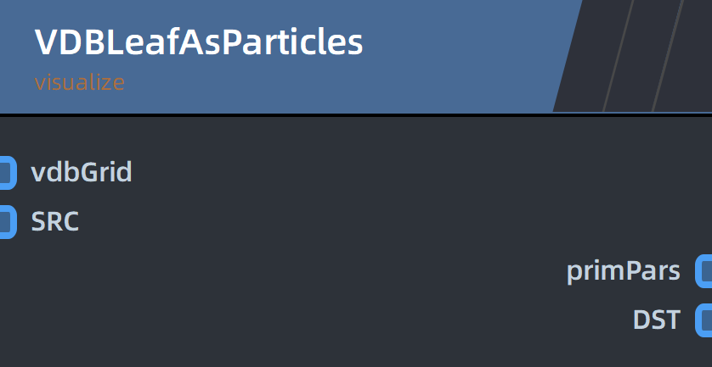Click the DST output label
The height and width of the screenshot is (367, 712).
[657, 320]
